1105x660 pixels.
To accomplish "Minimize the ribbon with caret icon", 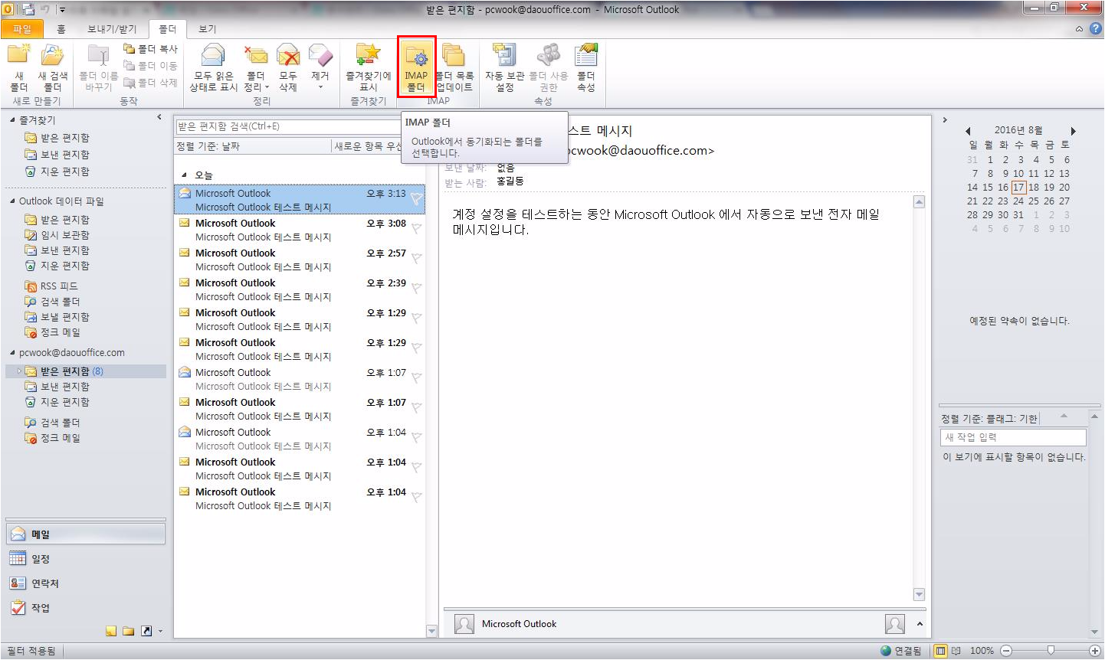I will click(1079, 29).
